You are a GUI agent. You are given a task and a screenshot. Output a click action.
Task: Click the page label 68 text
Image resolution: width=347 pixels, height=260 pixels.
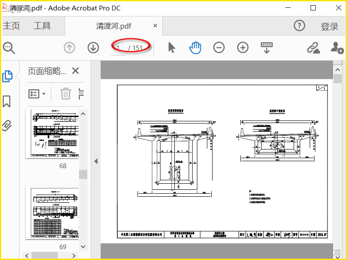click(63, 166)
